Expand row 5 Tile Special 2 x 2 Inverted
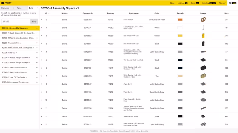This screenshot has height=133, width=238. point(42,60)
